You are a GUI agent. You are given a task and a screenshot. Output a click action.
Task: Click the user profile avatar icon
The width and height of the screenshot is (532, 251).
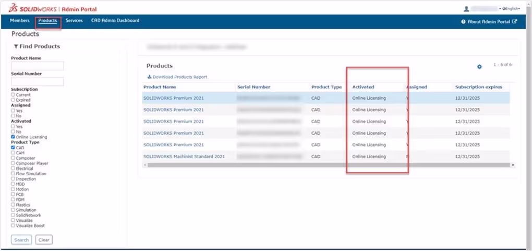click(x=467, y=8)
